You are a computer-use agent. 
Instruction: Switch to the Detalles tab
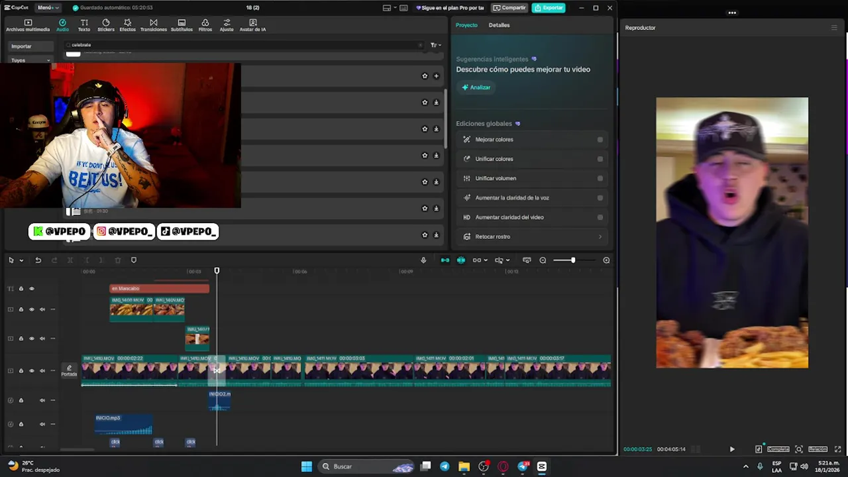pyautogui.click(x=499, y=25)
